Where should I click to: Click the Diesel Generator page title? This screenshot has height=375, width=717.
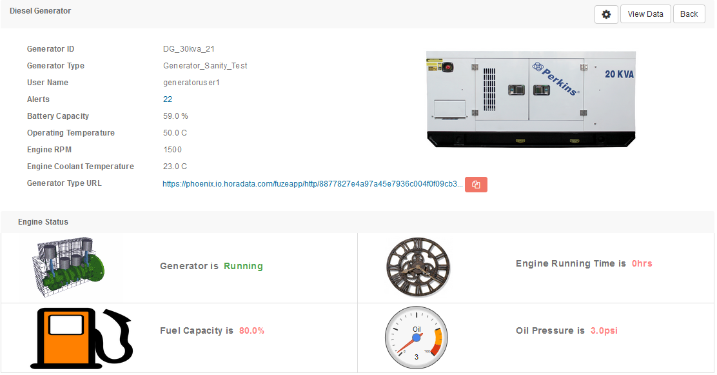click(x=40, y=11)
